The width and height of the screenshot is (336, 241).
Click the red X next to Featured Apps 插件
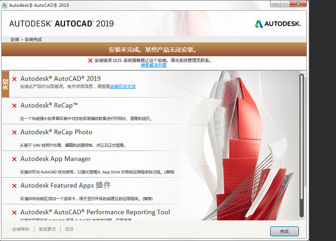click(x=14, y=186)
